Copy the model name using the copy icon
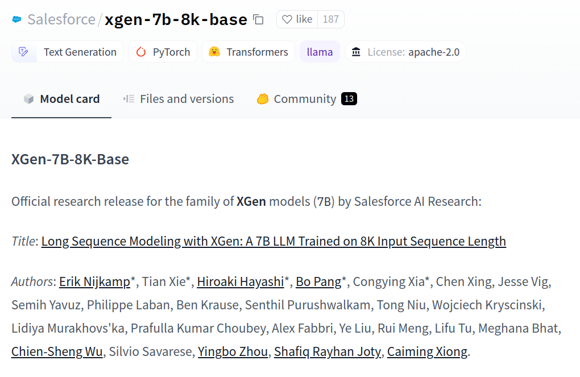 [258, 19]
